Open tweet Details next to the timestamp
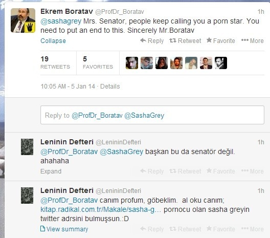This screenshot has height=238, width=270. click(110, 86)
